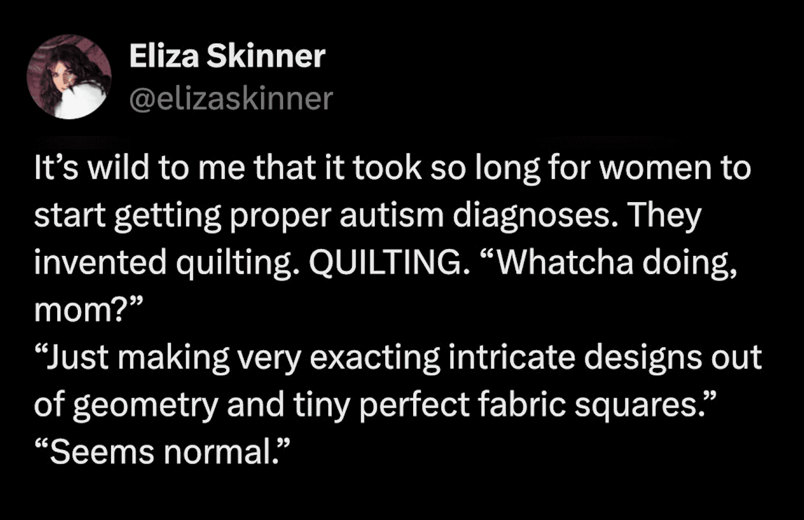This screenshot has height=520, width=804.
Task: Click Eliza Skinner's profile avatar
Action: tap(69, 77)
